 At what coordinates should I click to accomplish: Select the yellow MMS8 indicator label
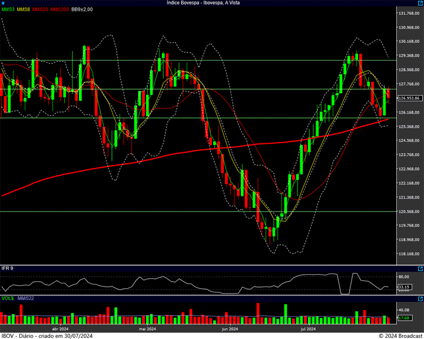[24, 9]
